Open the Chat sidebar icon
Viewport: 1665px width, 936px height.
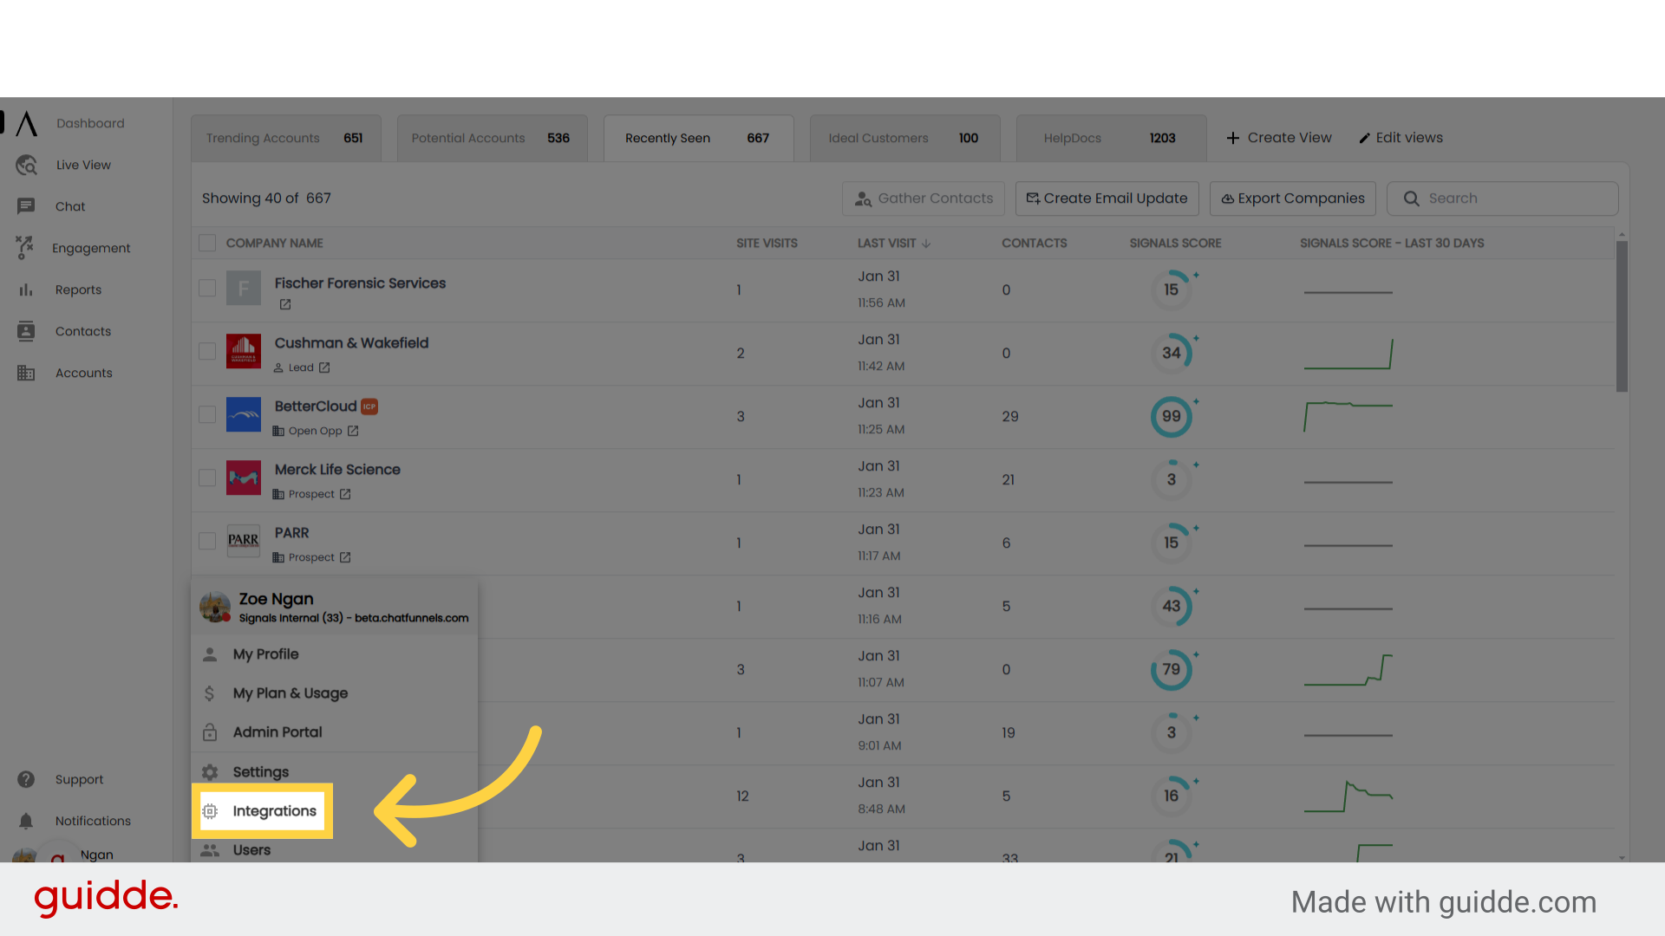(x=26, y=206)
